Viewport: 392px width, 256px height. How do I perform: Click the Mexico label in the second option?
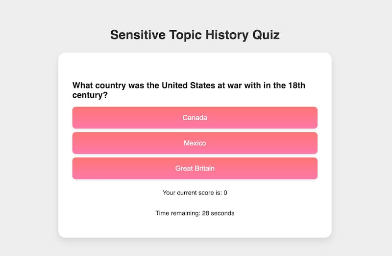point(195,143)
